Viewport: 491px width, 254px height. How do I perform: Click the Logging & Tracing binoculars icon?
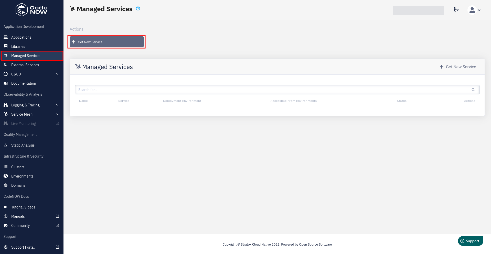click(6, 105)
